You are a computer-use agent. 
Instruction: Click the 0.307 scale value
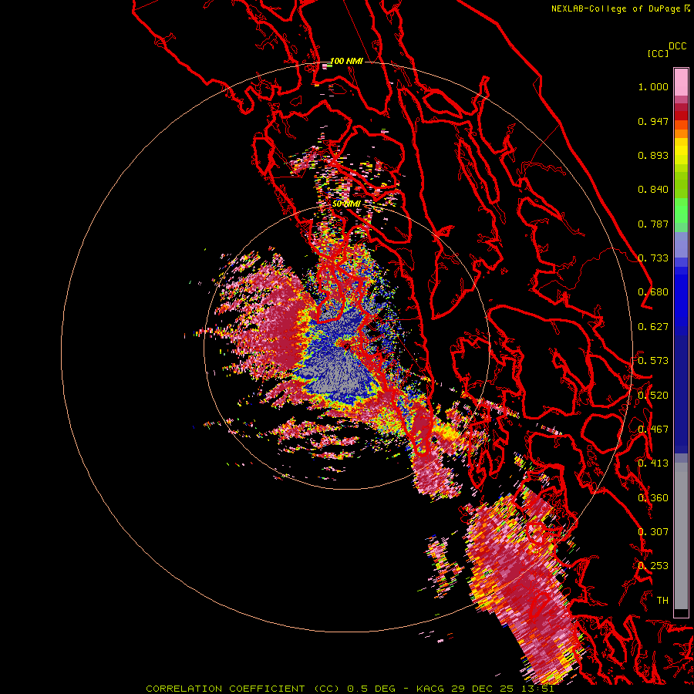[653, 531]
